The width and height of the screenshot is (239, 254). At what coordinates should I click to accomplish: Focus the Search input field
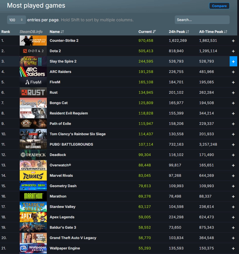[202, 20]
